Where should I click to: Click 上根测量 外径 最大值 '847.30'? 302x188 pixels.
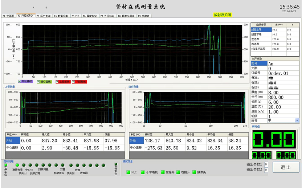click(52, 140)
